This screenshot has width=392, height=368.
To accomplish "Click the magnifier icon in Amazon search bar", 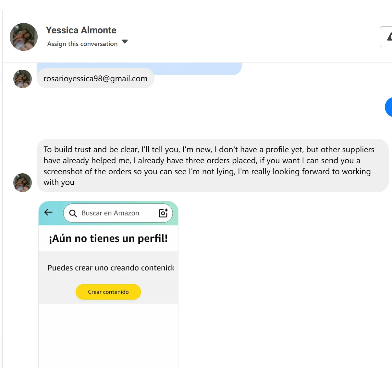I will pyautogui.click(x=73, y=213).
